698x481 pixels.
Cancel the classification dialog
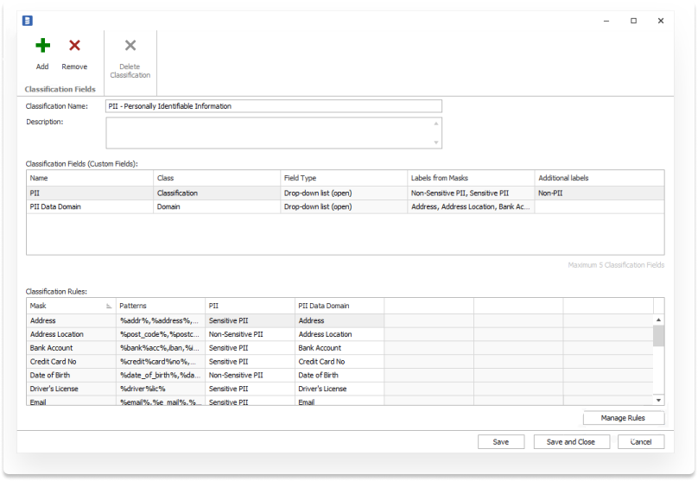click(641, 441)
